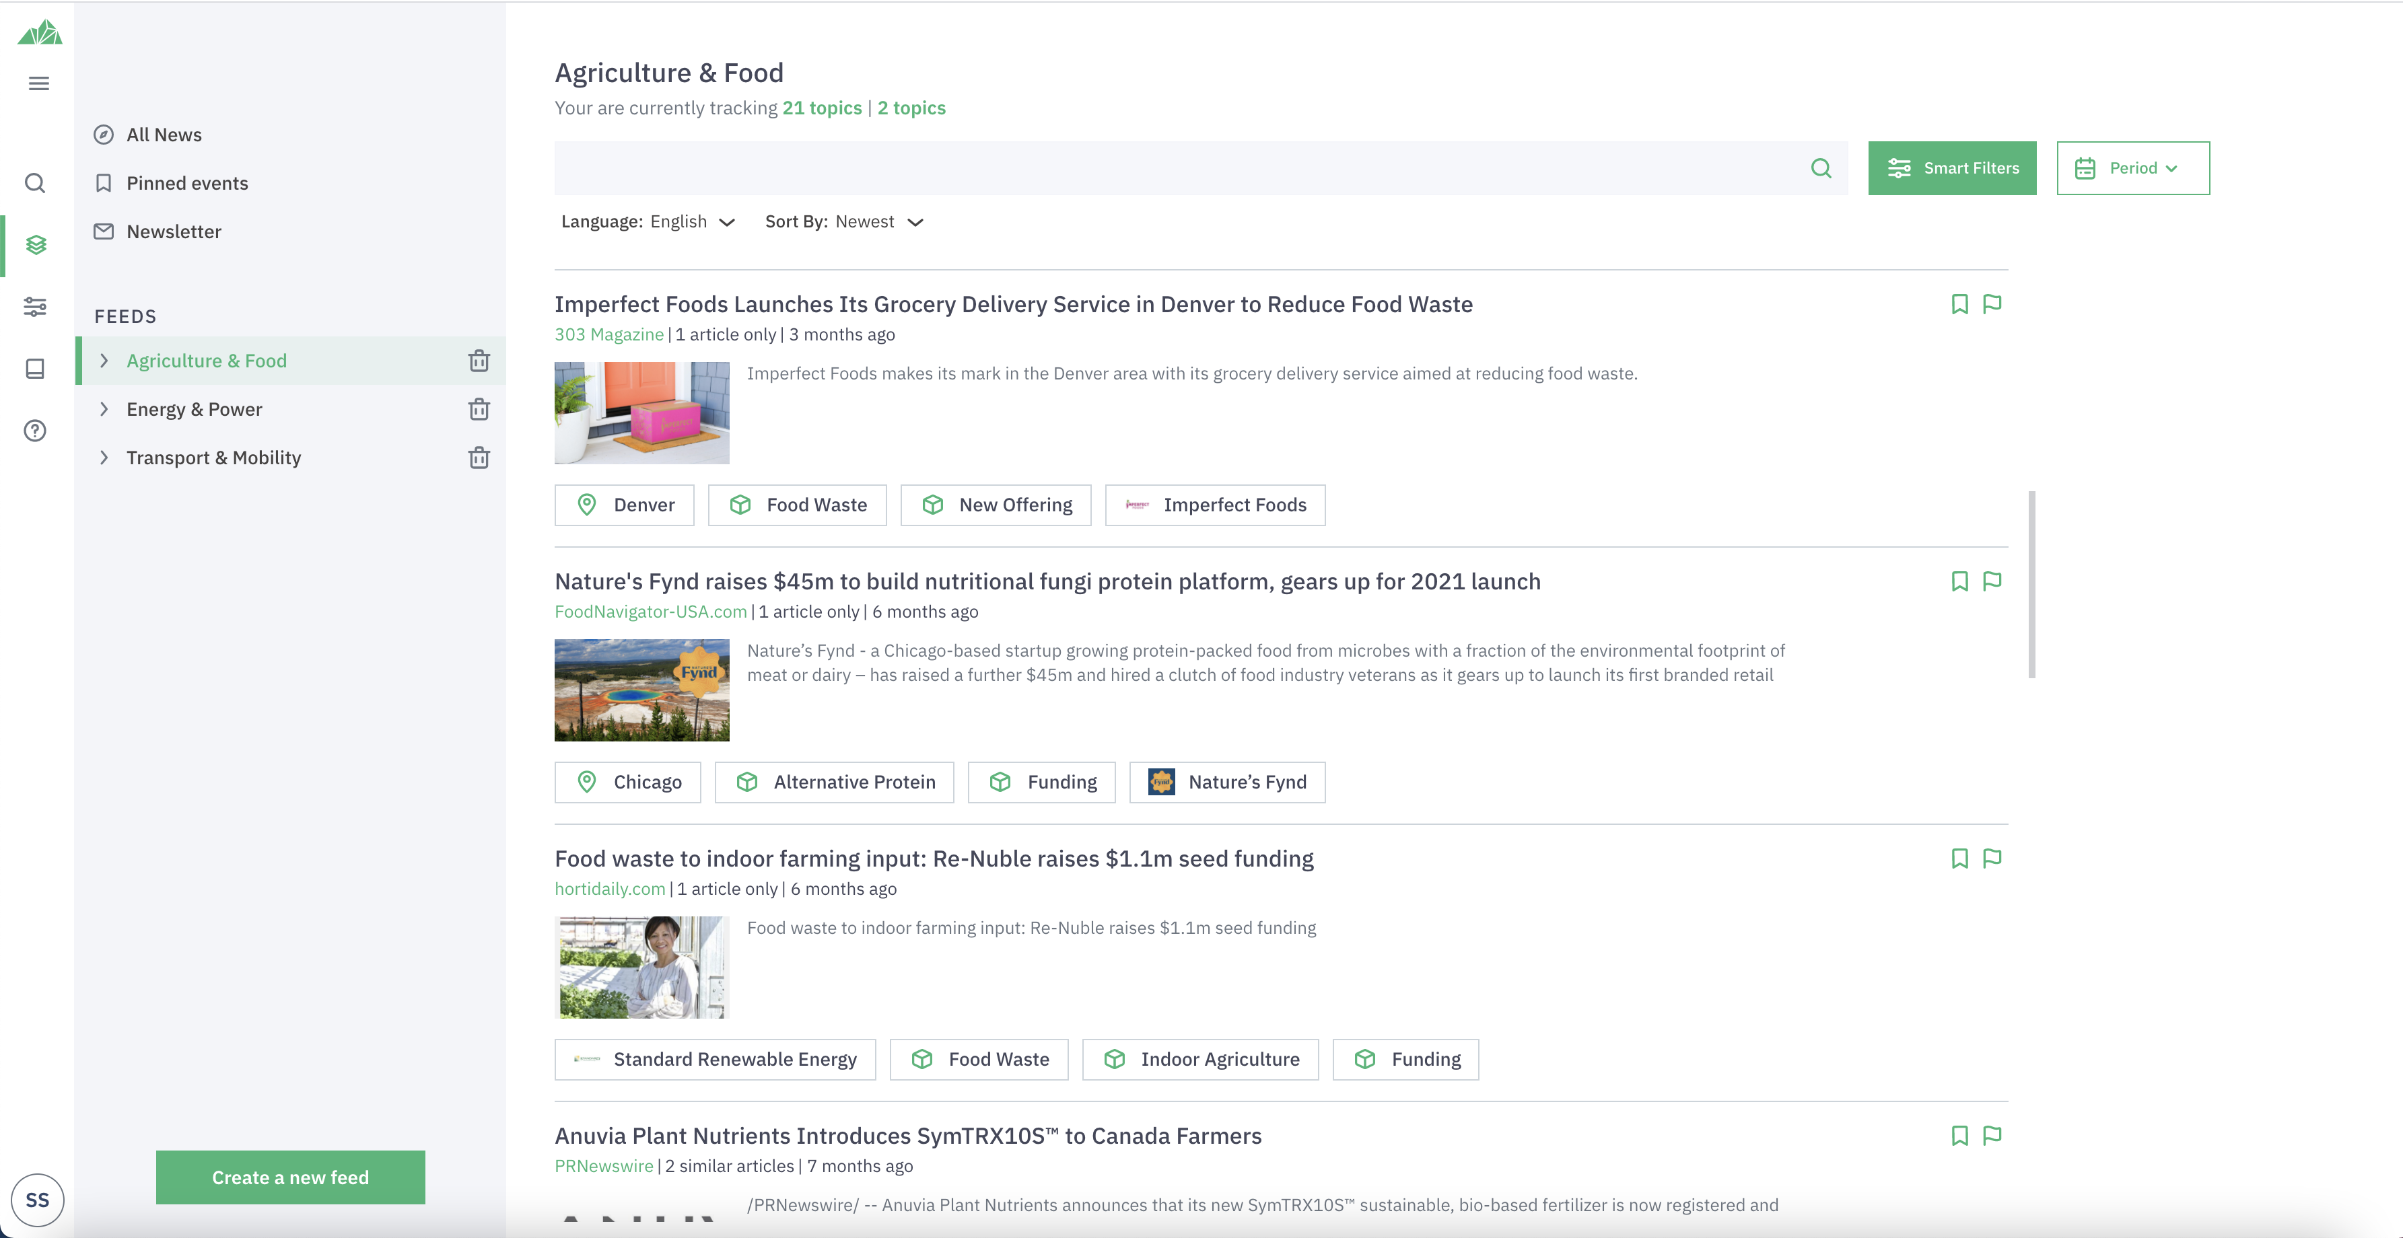Click Create a new feed button

(x=290, y=1177)
